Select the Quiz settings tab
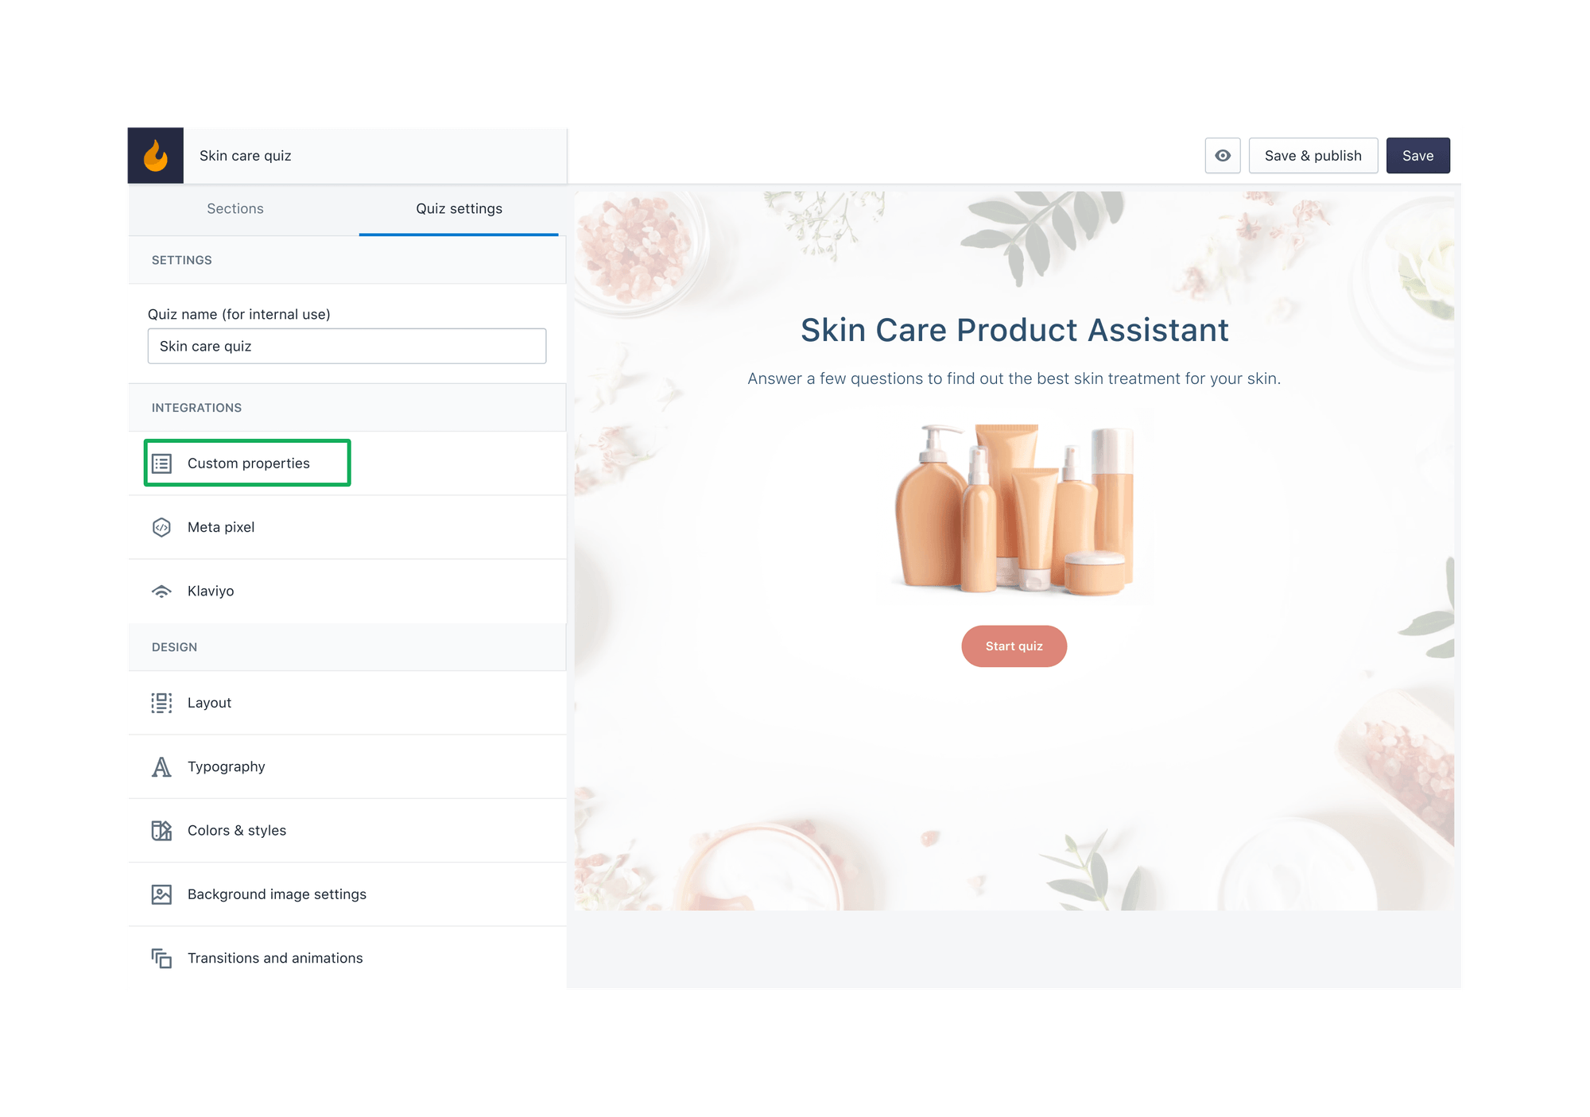Viewport: 1590px width, 1117px height. [x=459, y=209]
